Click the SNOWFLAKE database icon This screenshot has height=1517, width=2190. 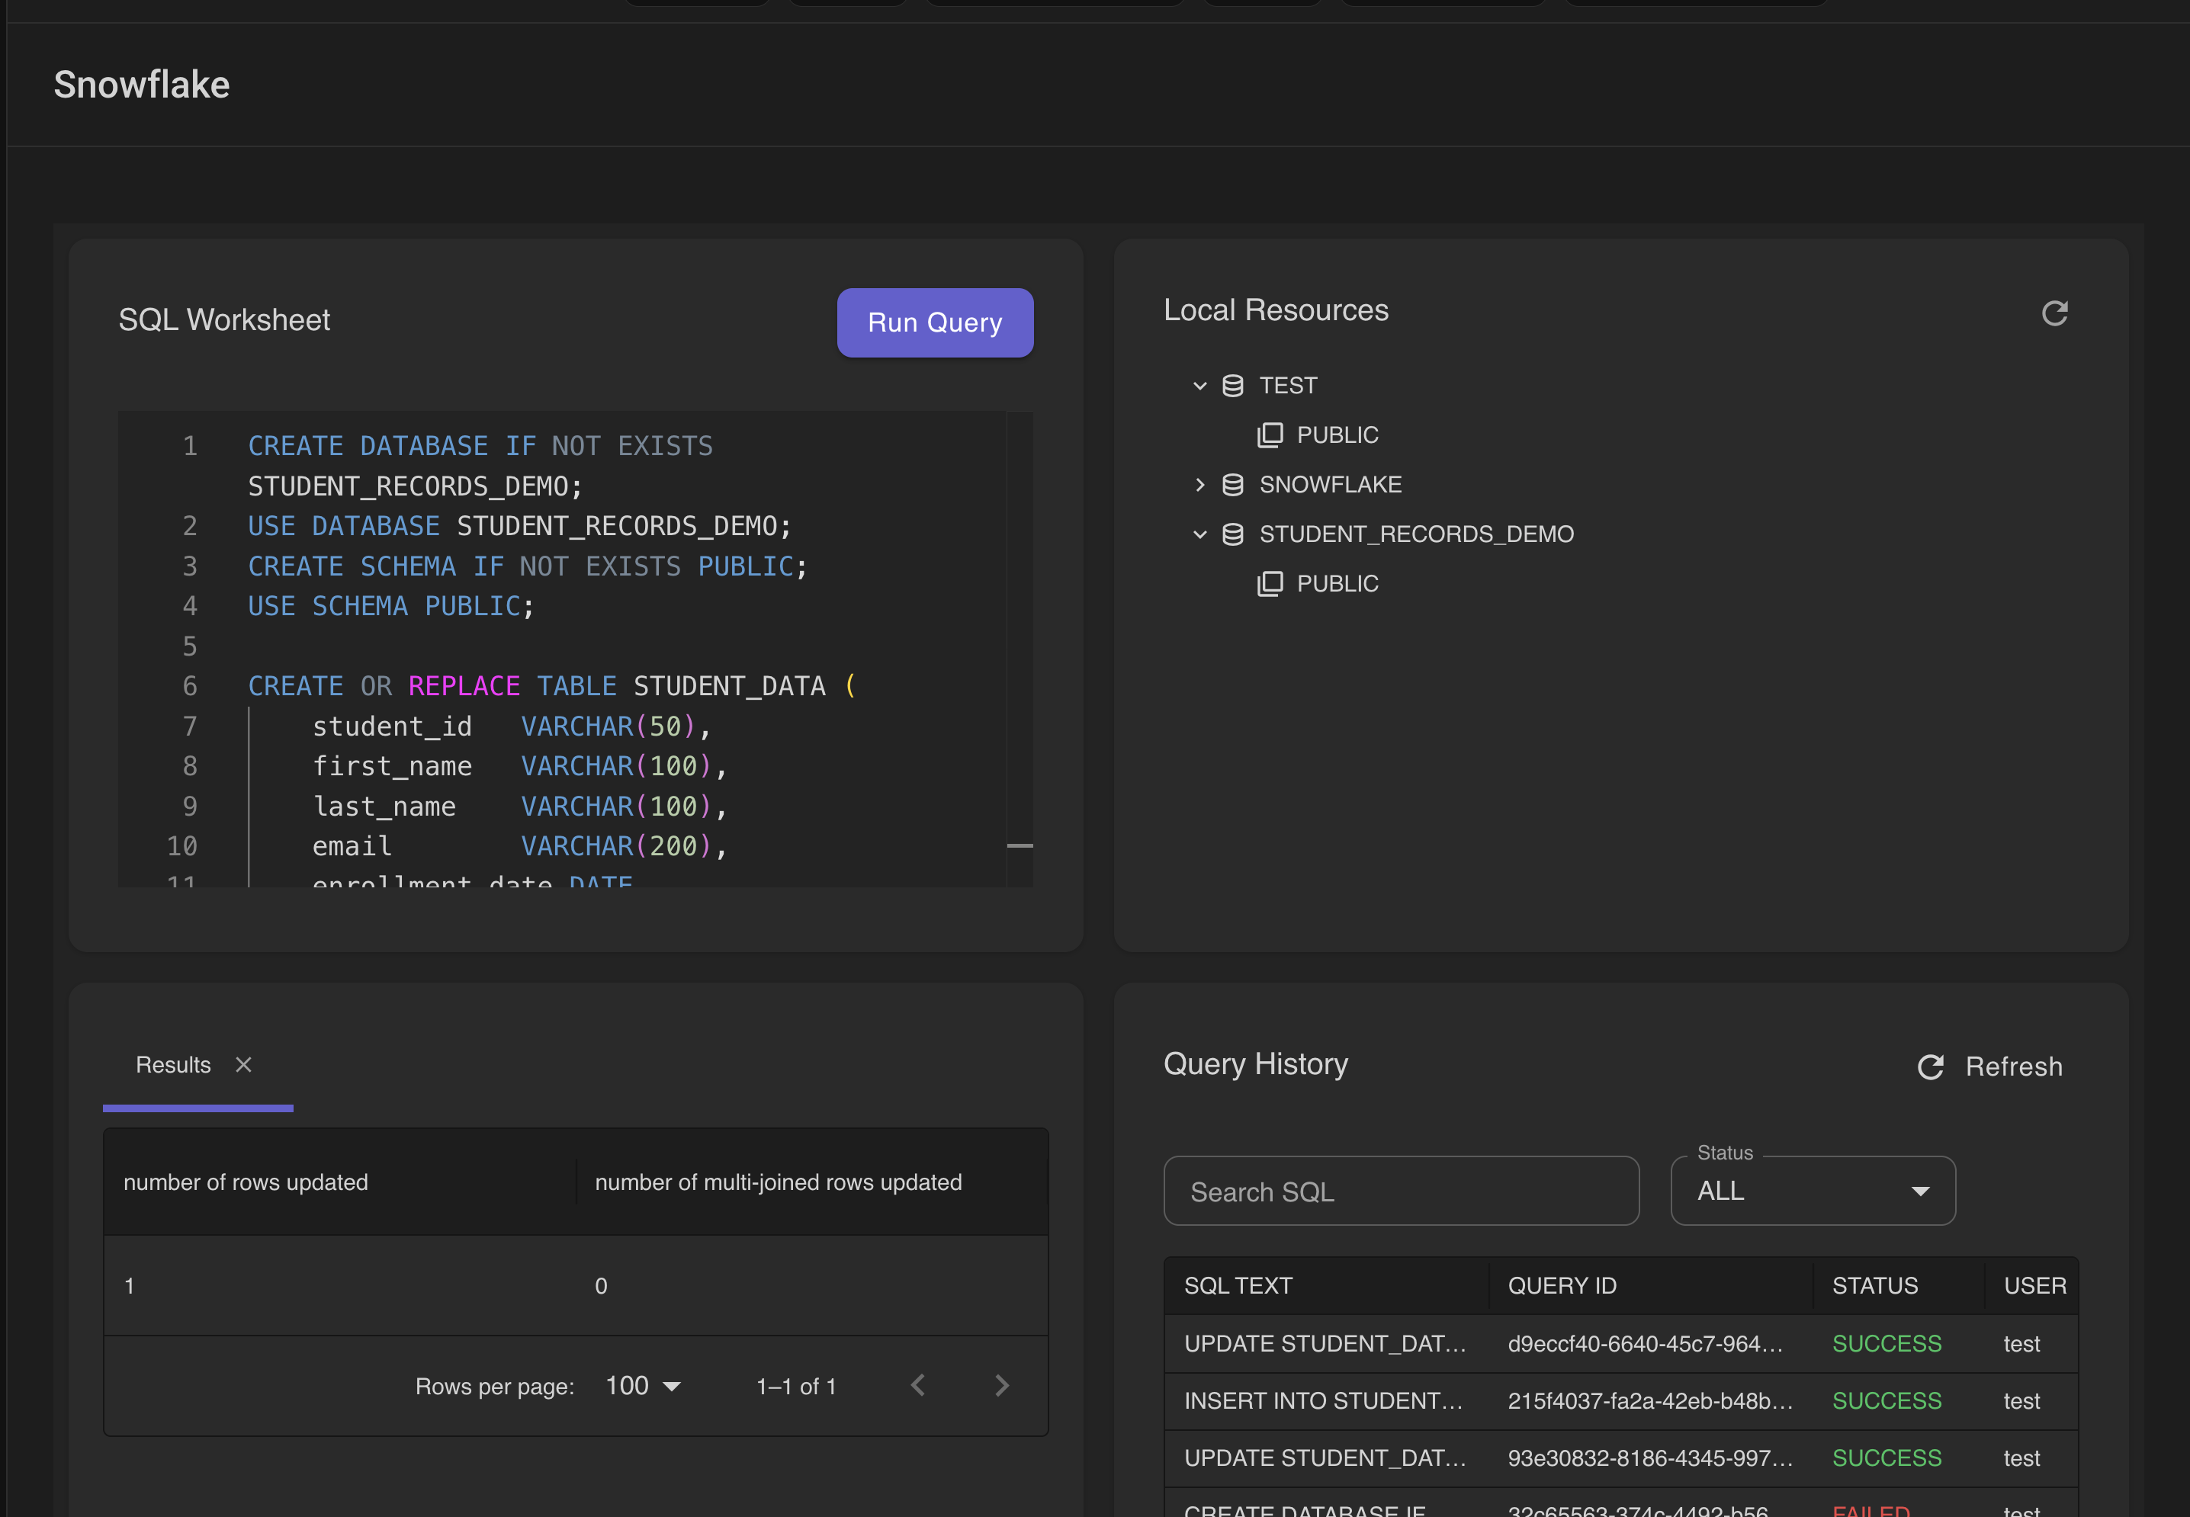1233,485
